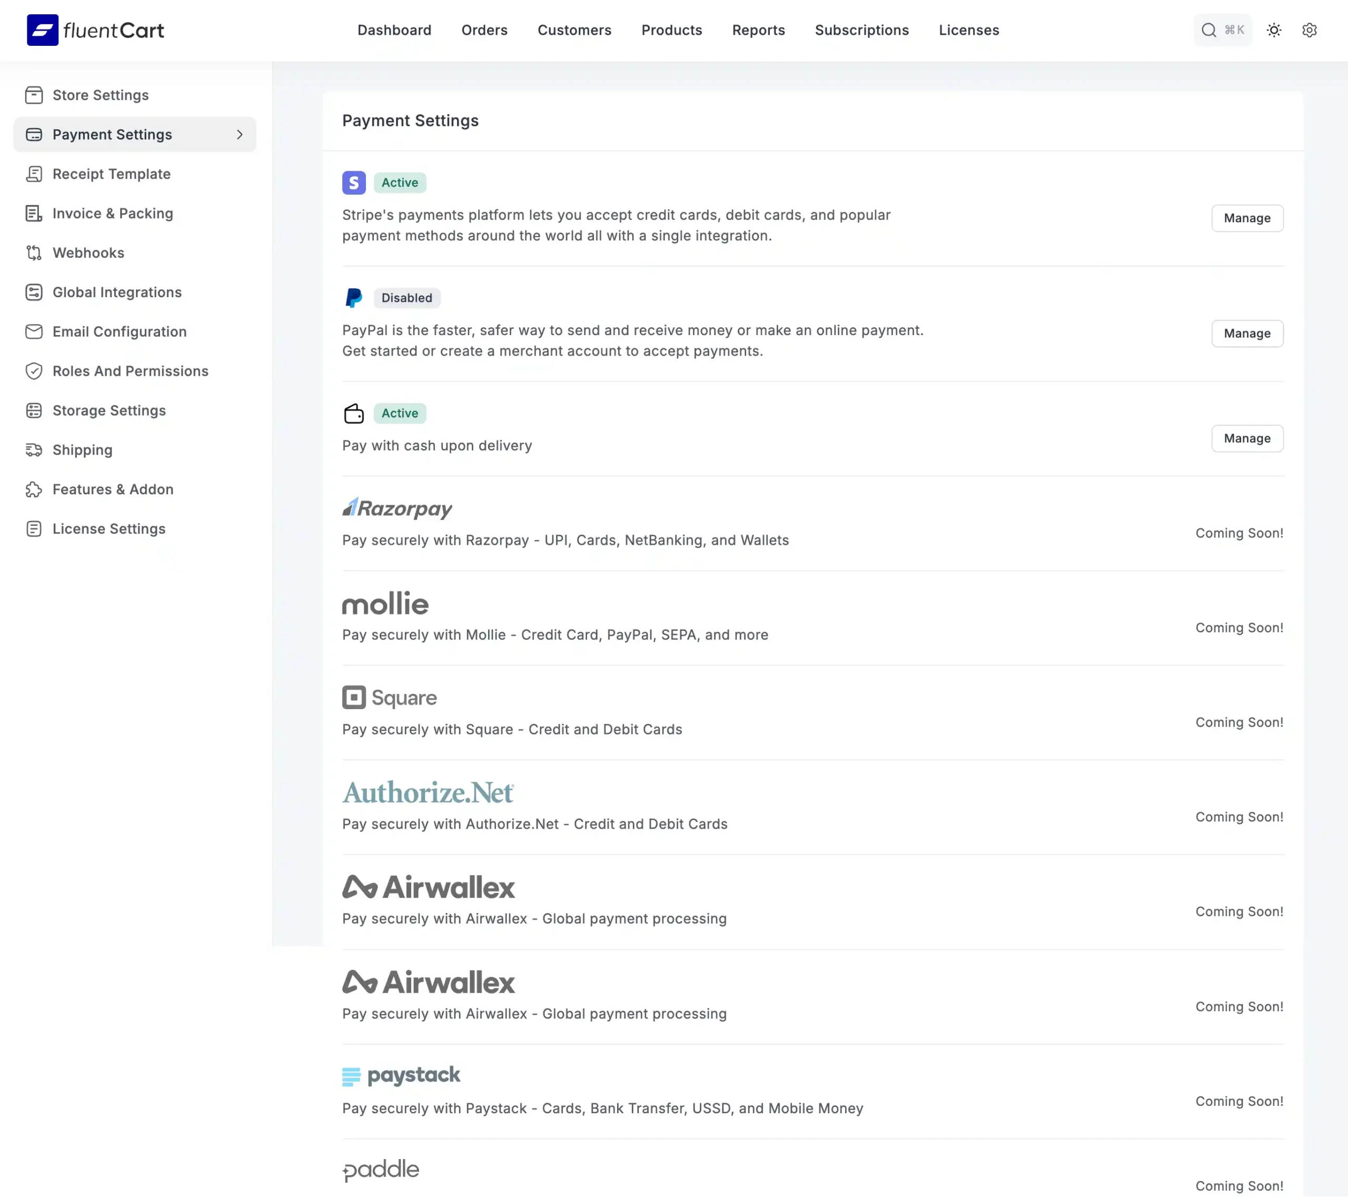Viewport: 1348px width, 1197px height.
Task: Click Stripe's Active status badge
Action: coord(400,183)
